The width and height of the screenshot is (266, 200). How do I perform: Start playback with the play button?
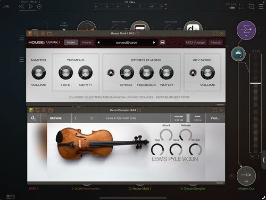click(30, 6)
